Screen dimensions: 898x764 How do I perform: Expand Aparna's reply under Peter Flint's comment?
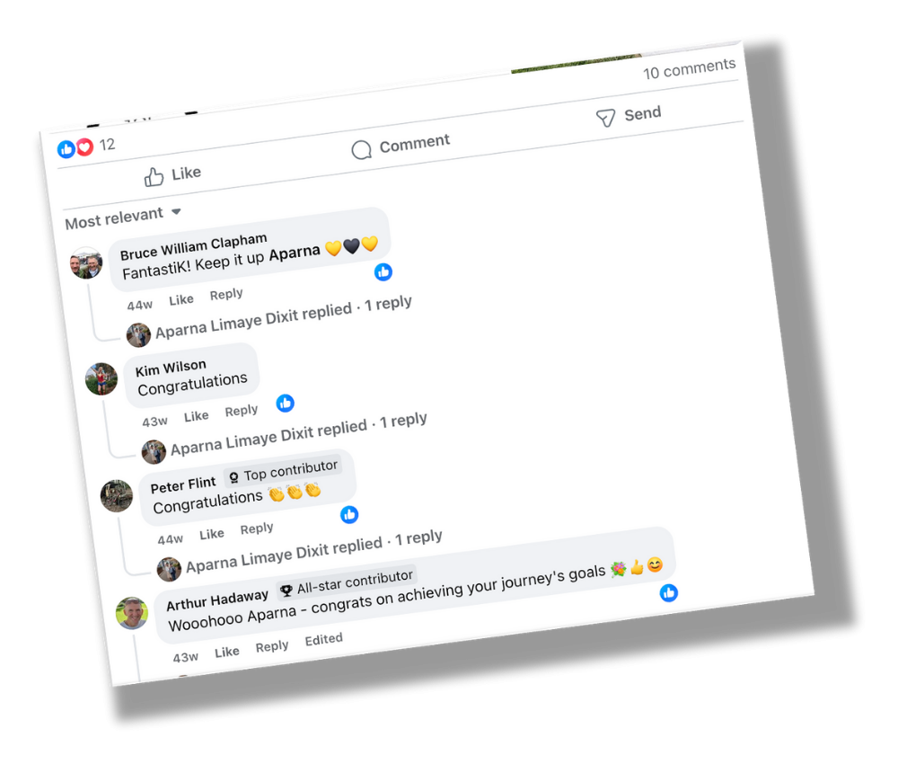click(313, 551)
